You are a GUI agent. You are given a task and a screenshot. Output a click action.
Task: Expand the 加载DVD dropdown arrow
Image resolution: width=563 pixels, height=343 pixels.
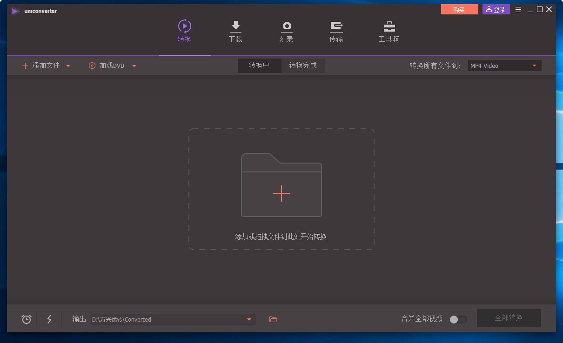coord(134,66)
